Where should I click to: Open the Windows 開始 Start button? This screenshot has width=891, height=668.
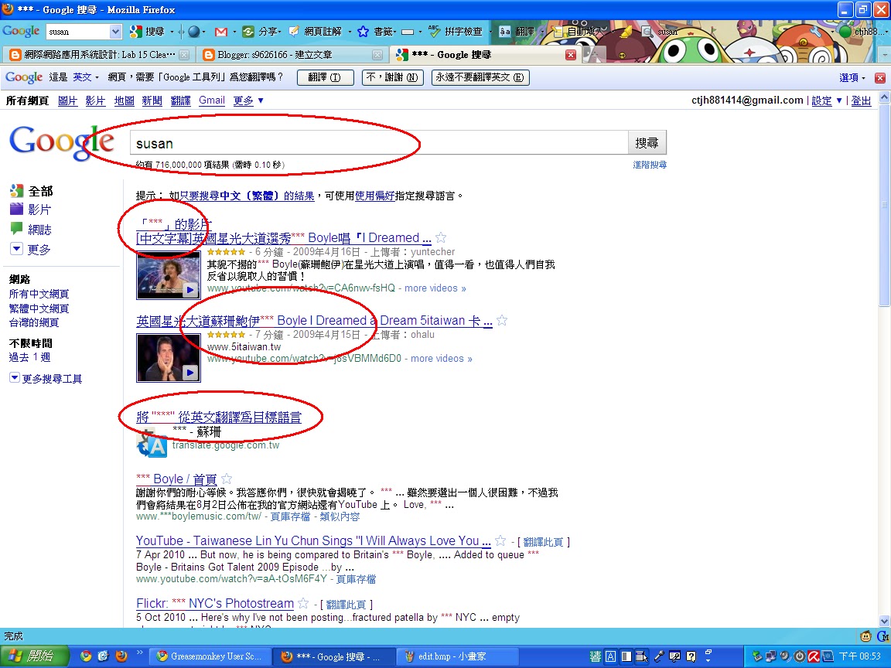(x=34, y=656)
